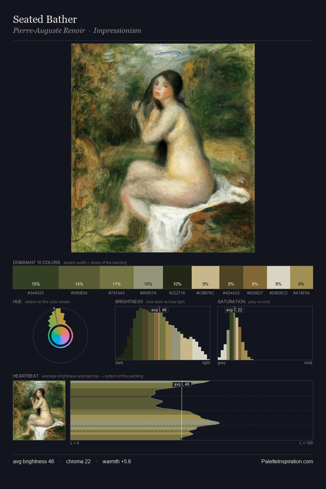Click the avg L 46 heartbeat label

pos(182,384)
